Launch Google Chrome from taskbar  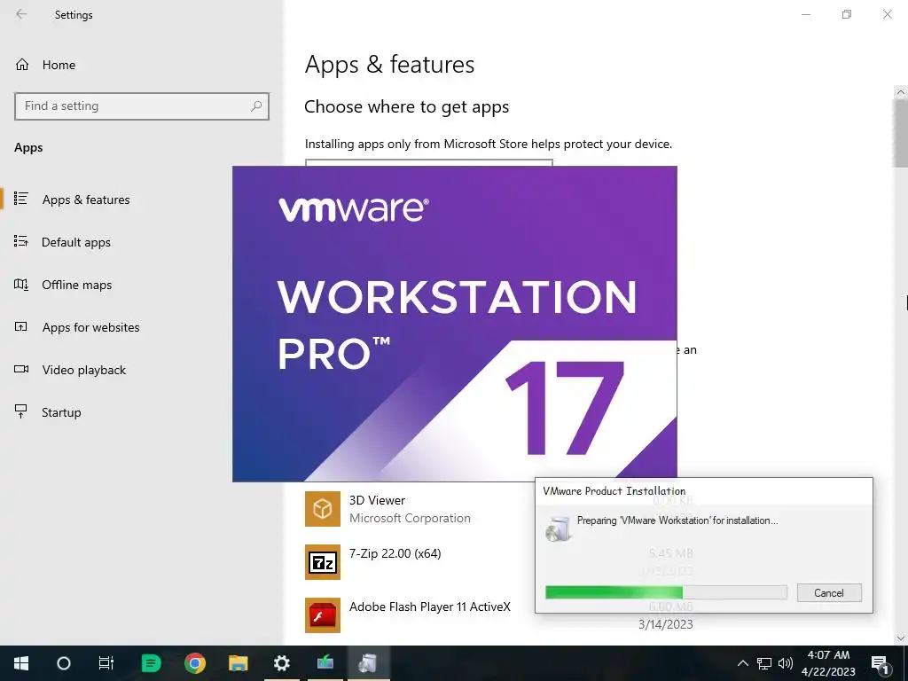(x=195, y=663)
